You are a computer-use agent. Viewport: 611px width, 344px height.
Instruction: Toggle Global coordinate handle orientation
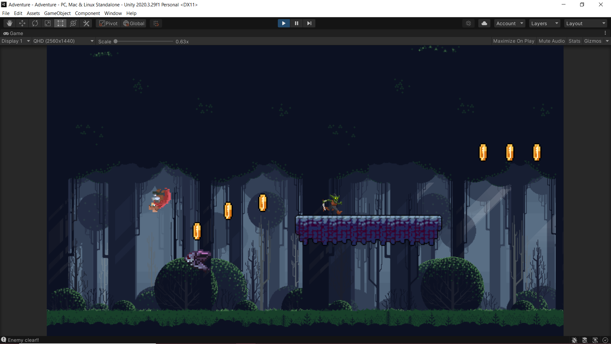(x=133, y=23)
